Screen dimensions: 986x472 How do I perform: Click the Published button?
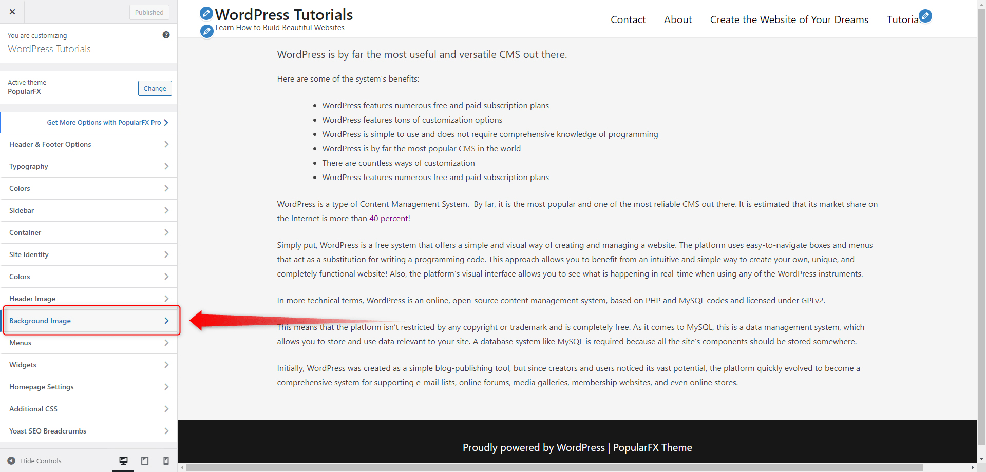(x=149, y=12)
